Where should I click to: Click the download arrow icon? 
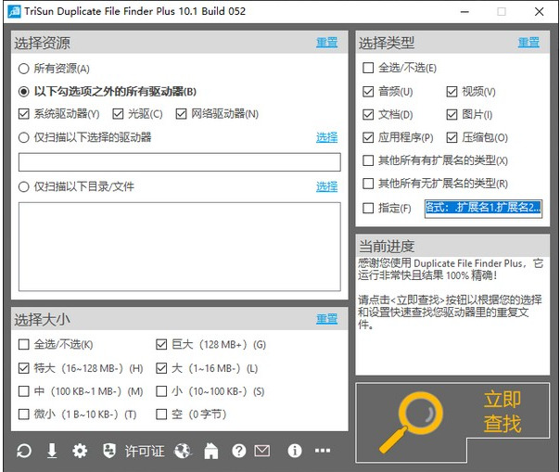pos(52,451)
